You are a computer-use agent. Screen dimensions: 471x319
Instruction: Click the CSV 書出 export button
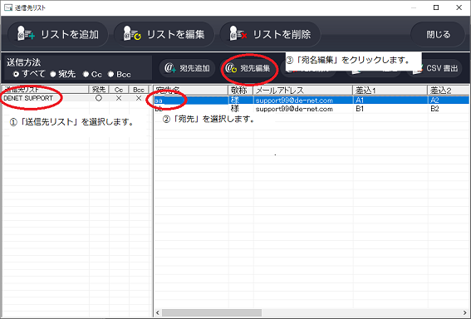click(x=437, y=68)
